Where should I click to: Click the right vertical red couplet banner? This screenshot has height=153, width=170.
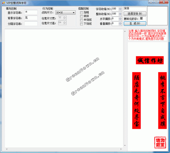coord(163,101)
